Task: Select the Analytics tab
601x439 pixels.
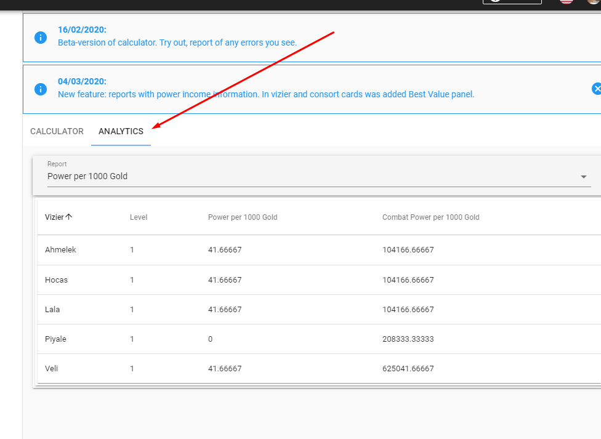Action: pos(121,131)
